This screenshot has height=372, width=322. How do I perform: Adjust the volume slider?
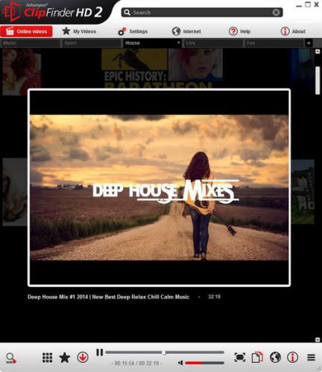coord(204,363)
